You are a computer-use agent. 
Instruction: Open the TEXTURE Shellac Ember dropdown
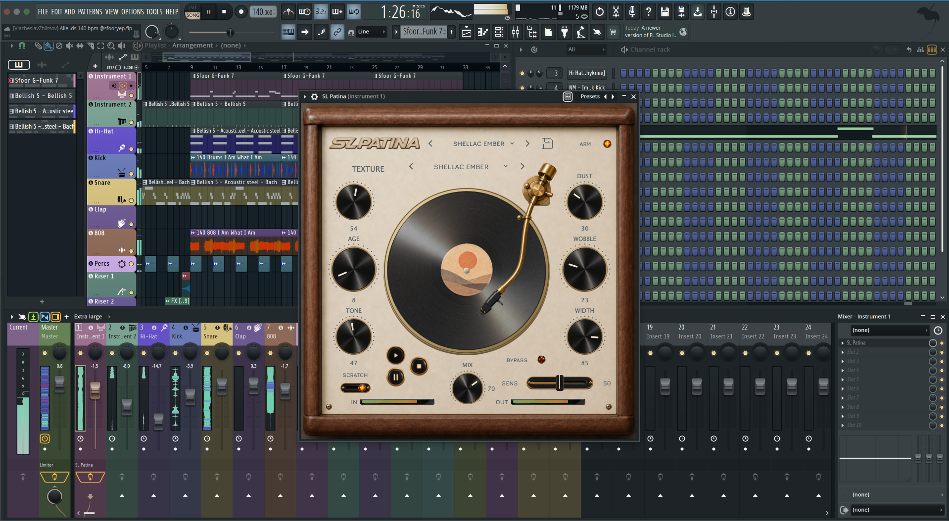tap(470, 167)
